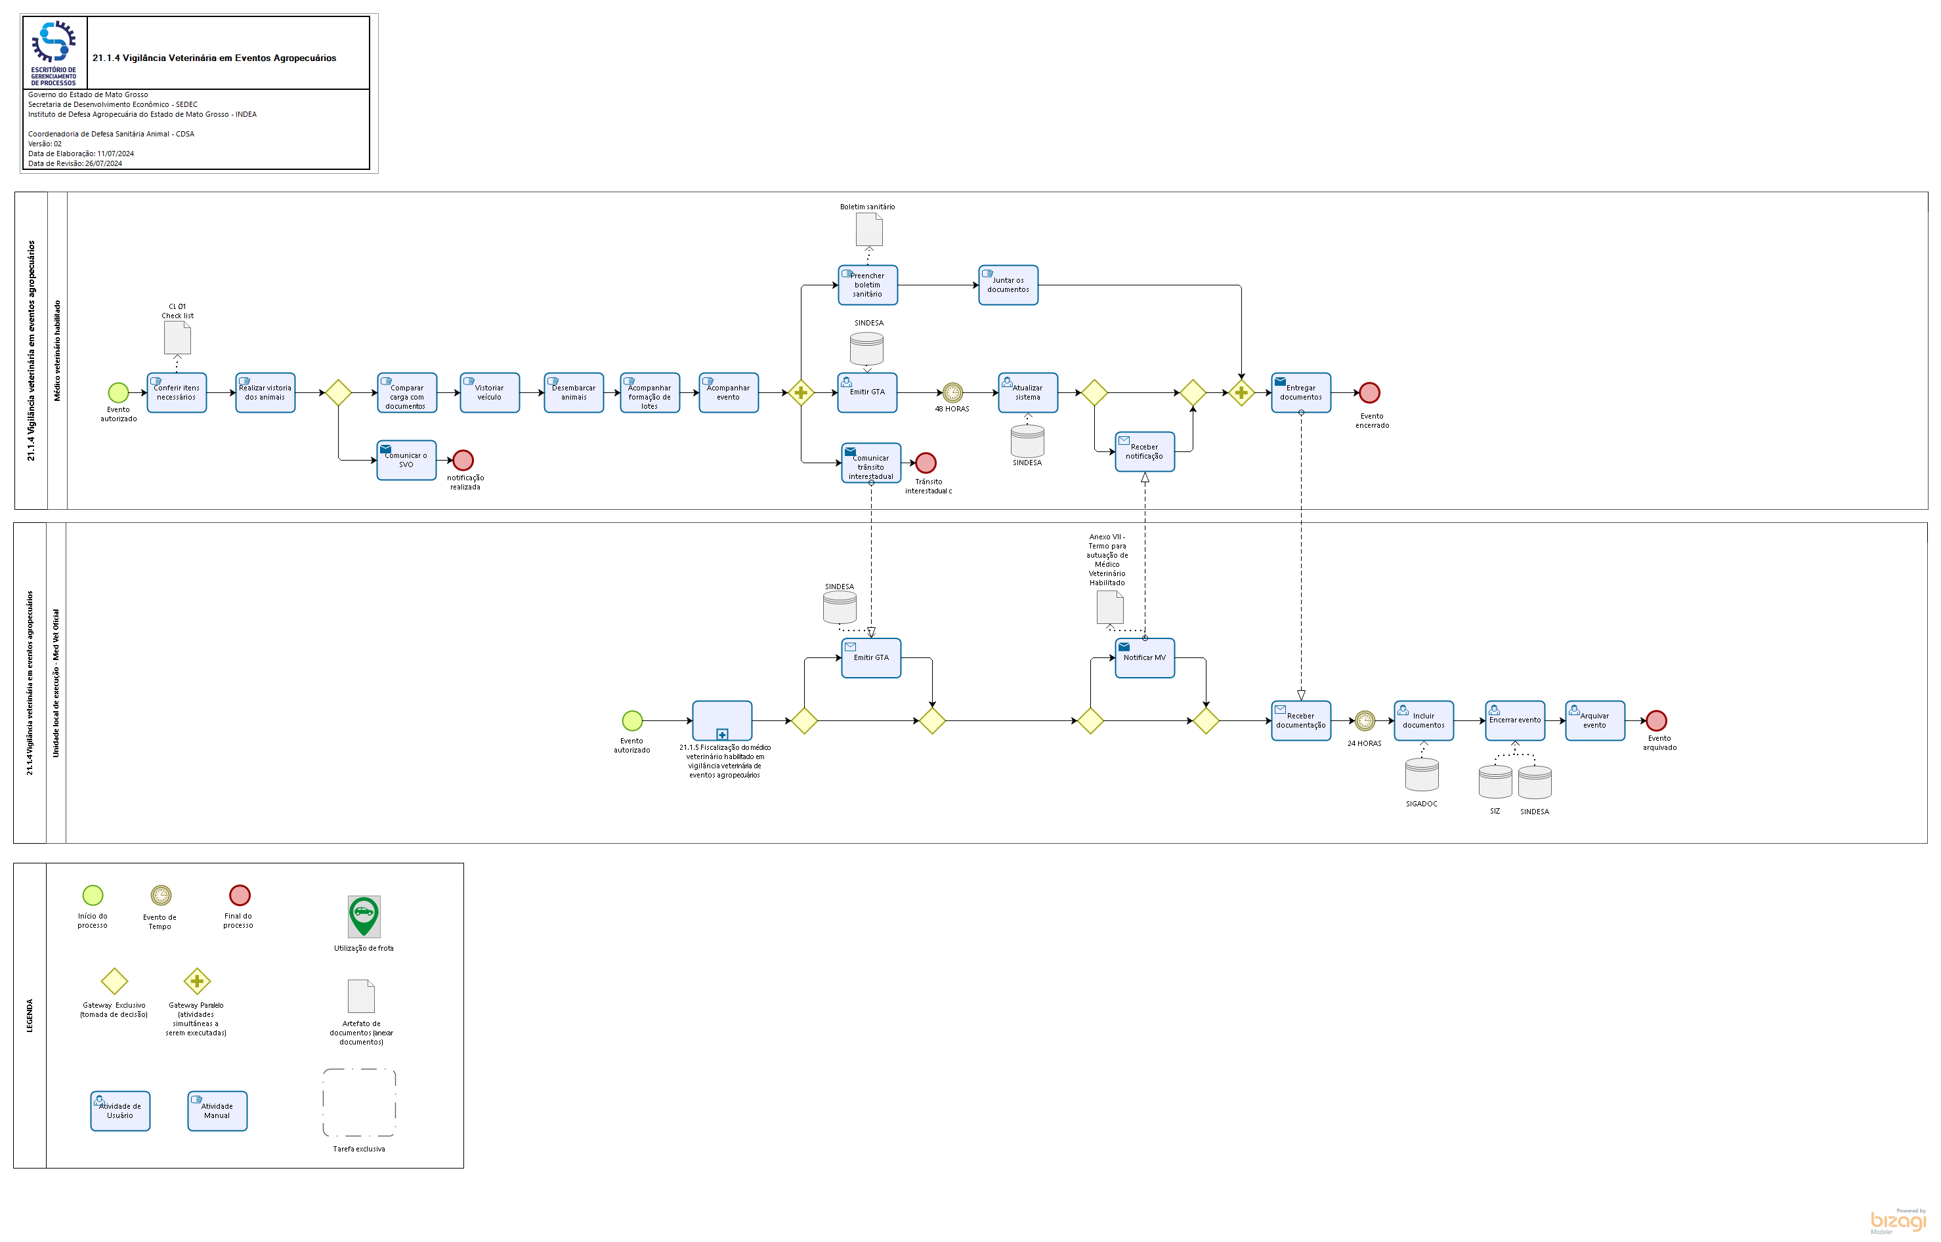This screenshot has height=1242, width=1941.
Task: Select the Emitir GTA task beside the 48 HORAS timer
Action: tap(867, 393)
